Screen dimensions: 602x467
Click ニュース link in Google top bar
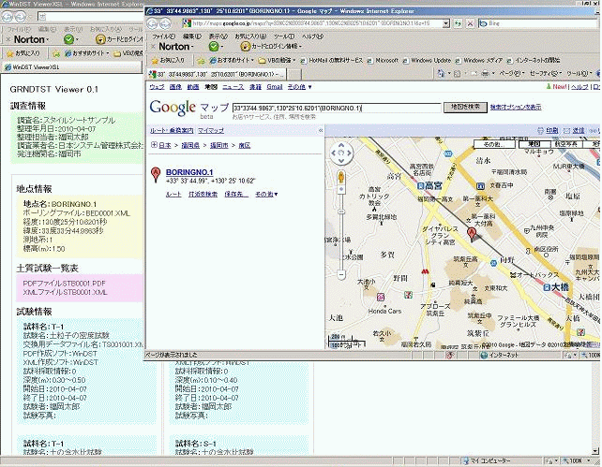233,87
